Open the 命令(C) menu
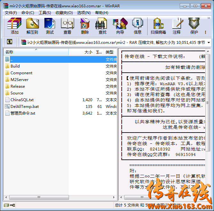Screen dimensions: 214x211 [28, 13]
